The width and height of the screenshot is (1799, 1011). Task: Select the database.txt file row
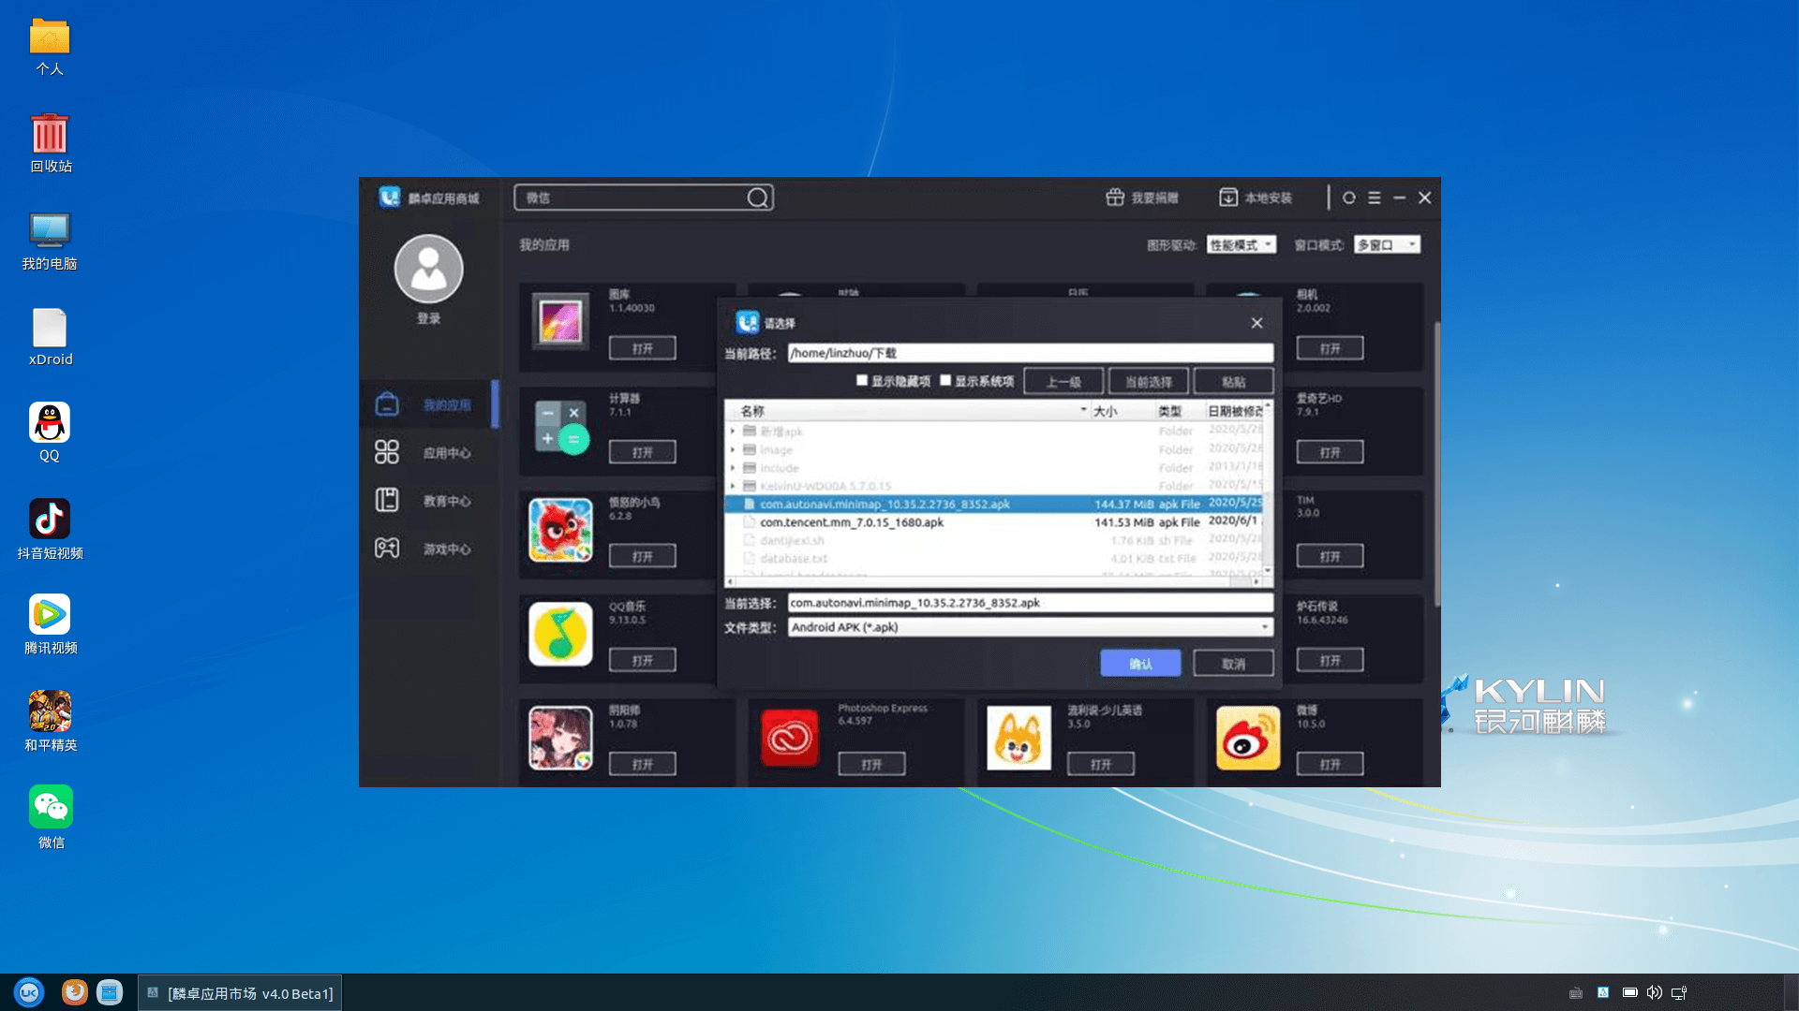coord(994,559)
